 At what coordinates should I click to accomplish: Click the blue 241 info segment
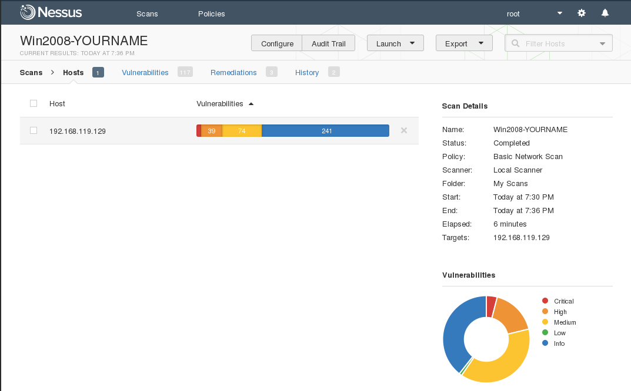[x=326, y=130]
